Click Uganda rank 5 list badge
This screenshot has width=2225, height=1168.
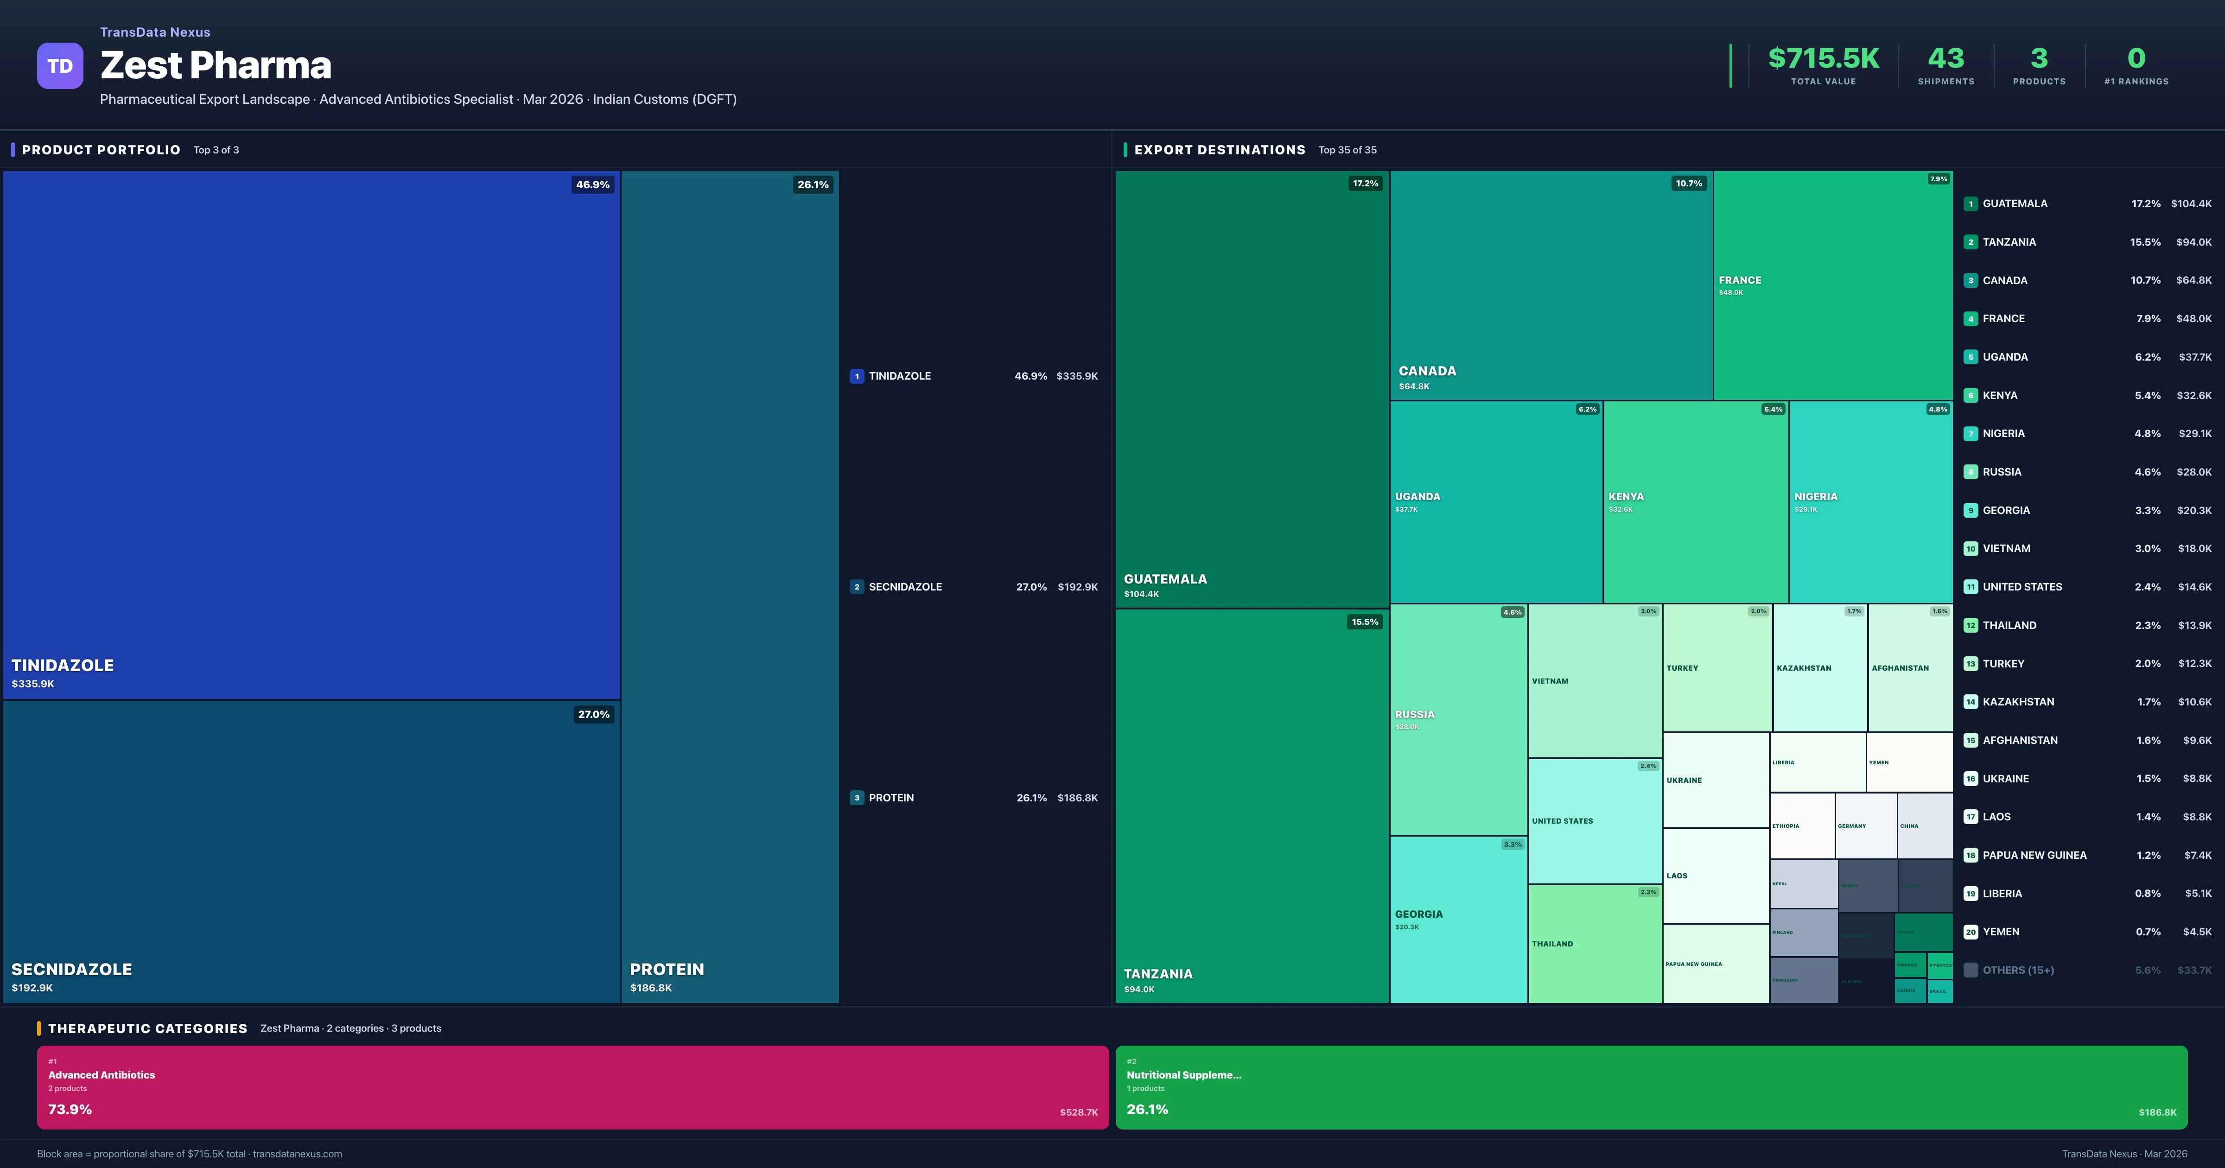pyautogui.click(x=1970, y=357)
